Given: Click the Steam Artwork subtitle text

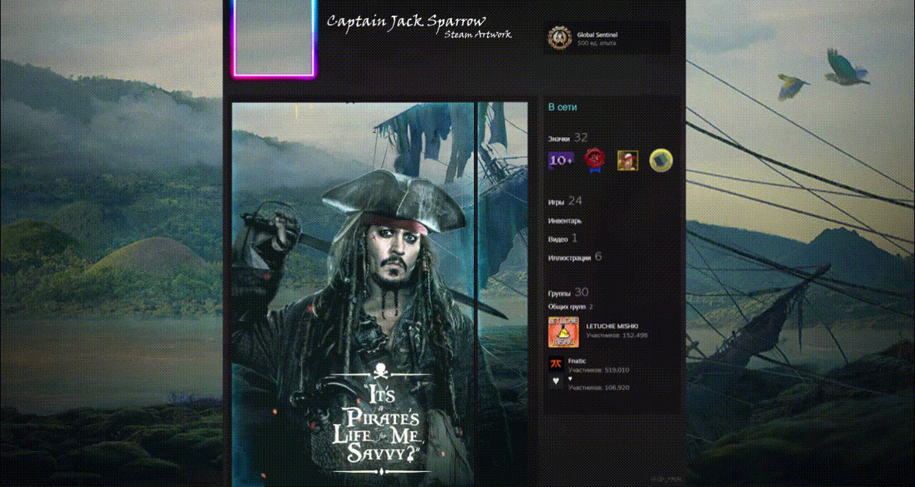Looking at the screenshot, I should [478, 34].
